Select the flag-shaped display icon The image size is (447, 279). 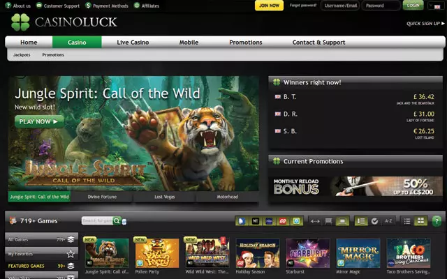point(328,221)
